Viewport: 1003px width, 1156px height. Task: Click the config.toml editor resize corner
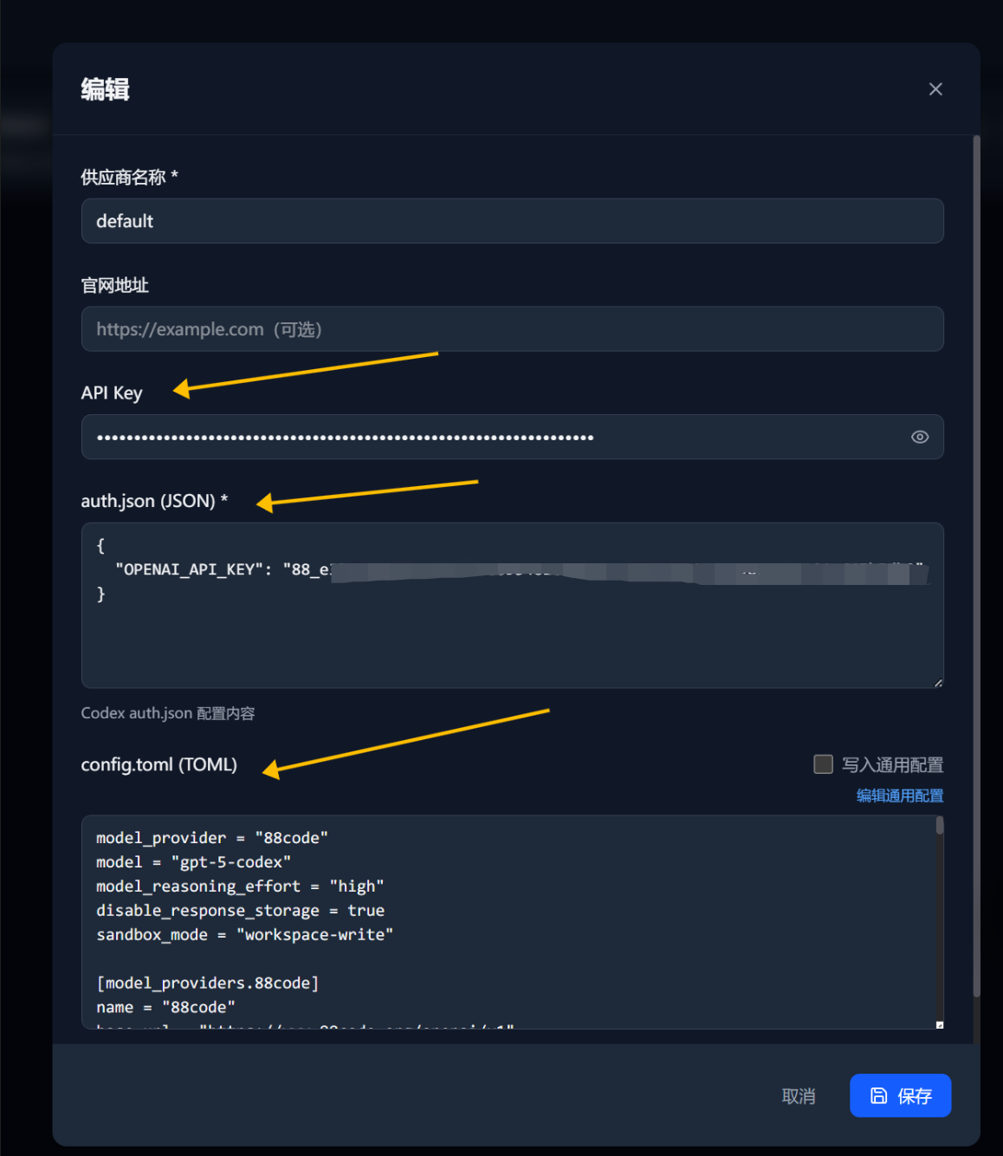940,1025
